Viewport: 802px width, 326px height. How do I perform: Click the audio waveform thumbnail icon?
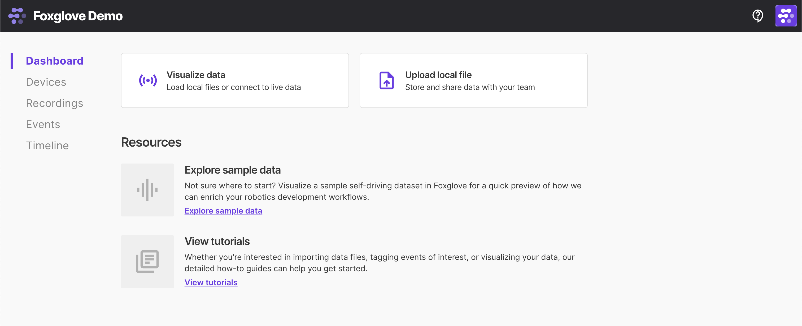[147, 190]
